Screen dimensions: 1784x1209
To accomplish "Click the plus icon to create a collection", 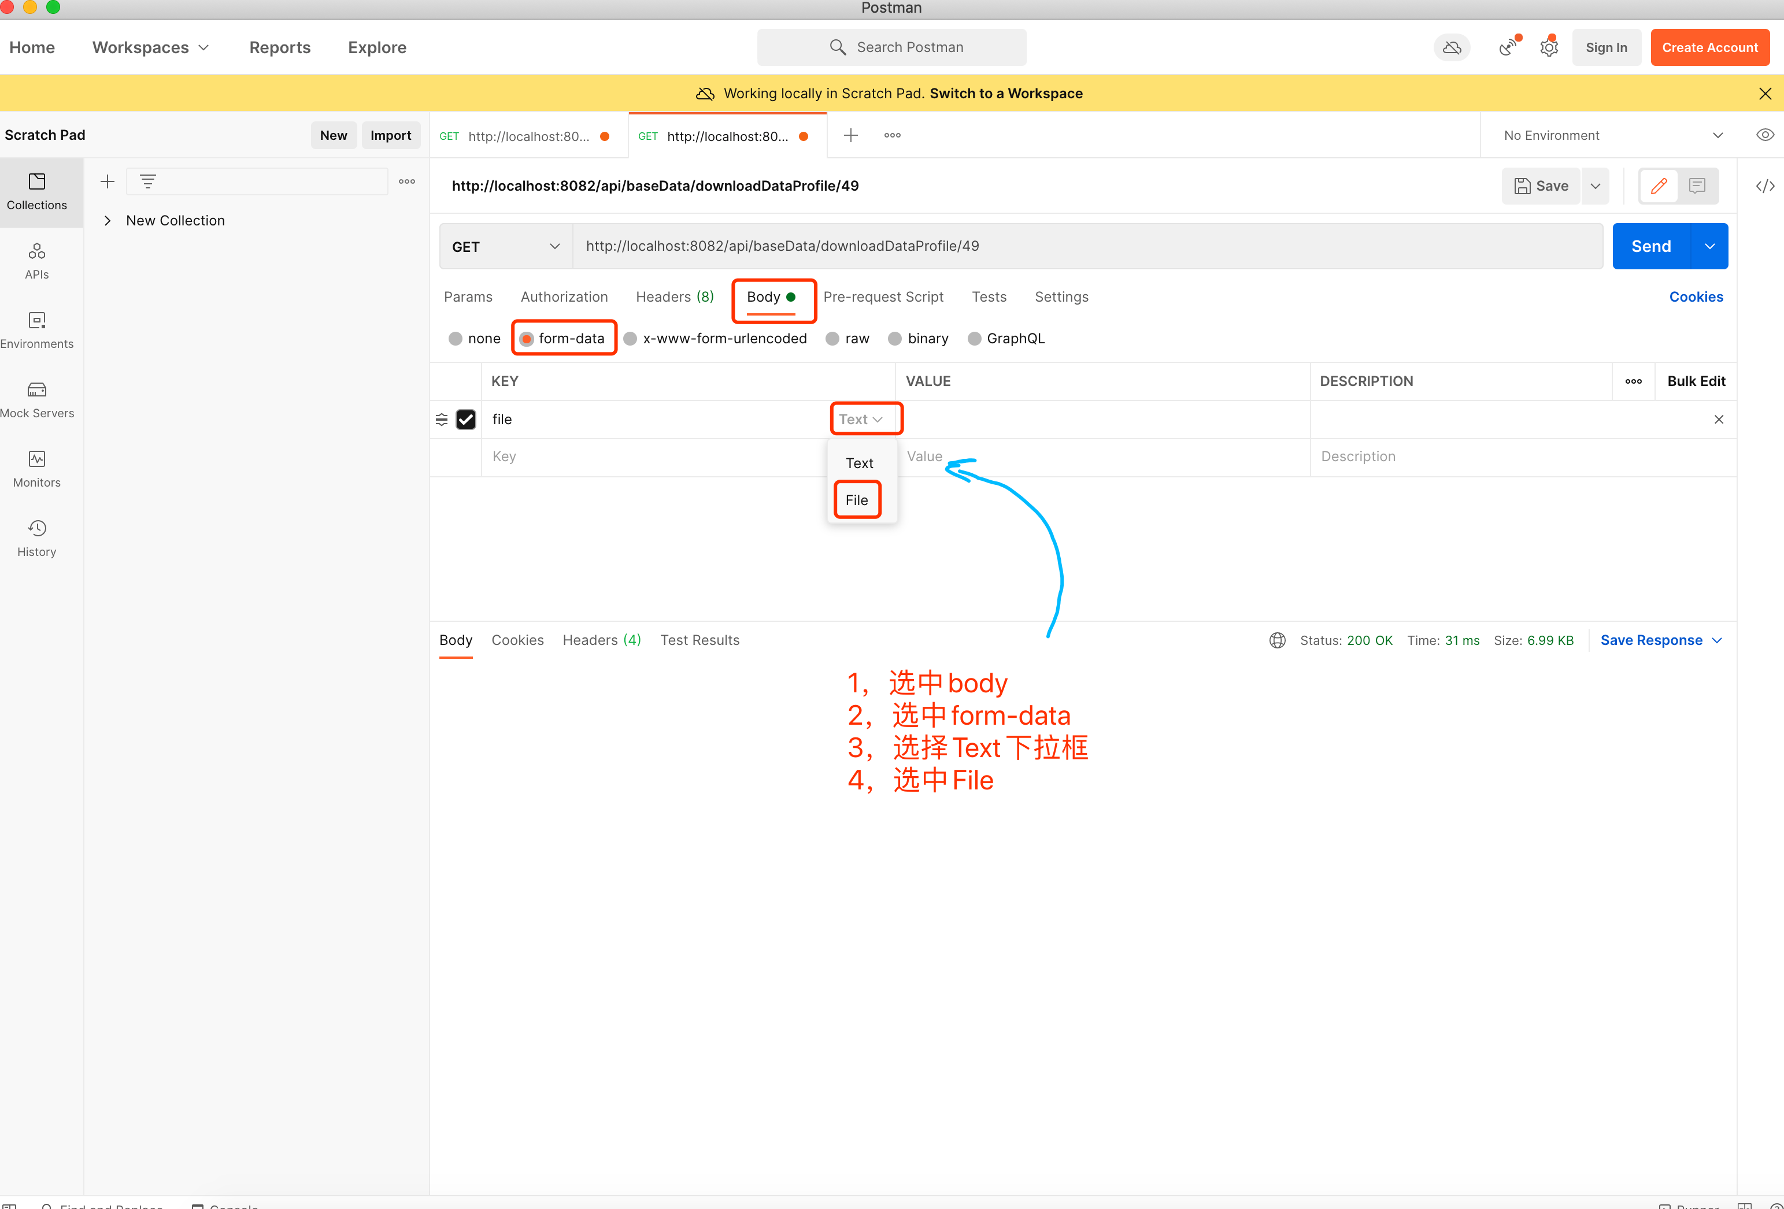I will [x=108, y=182].
